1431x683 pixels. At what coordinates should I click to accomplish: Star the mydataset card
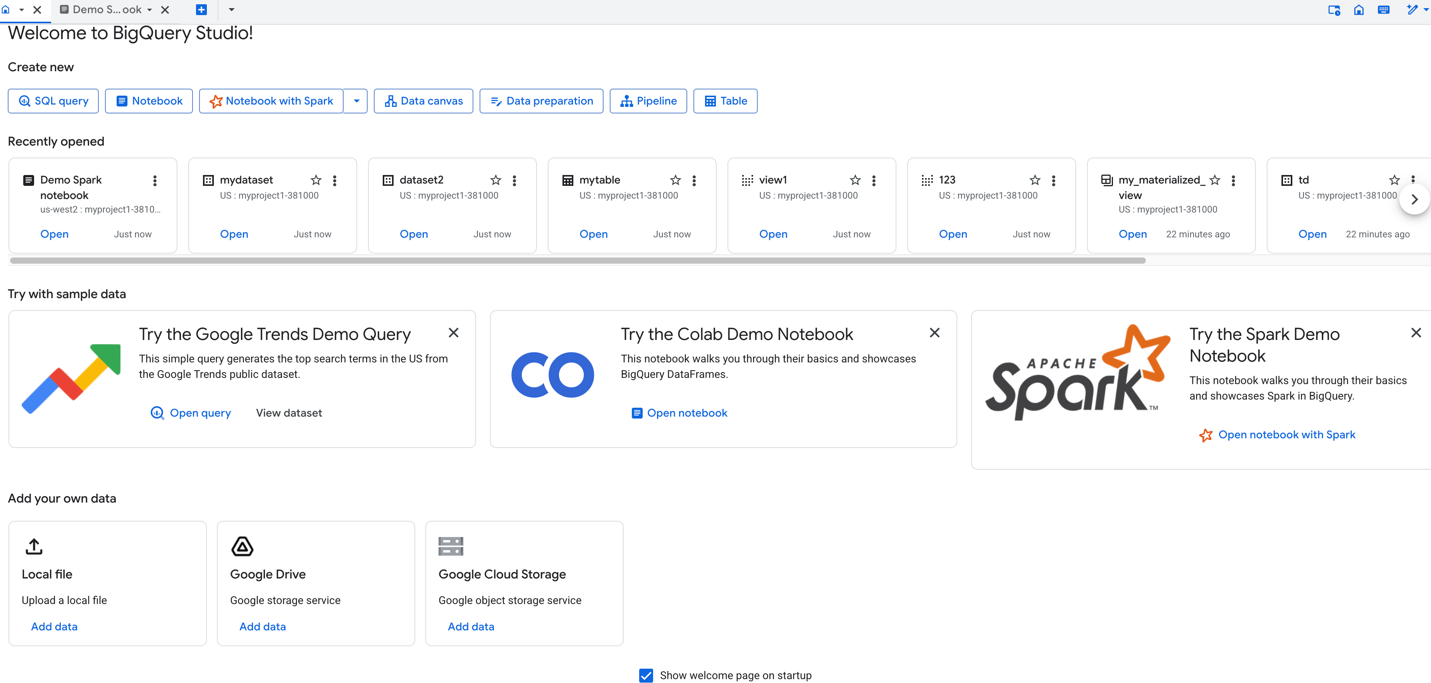[316, 180]
